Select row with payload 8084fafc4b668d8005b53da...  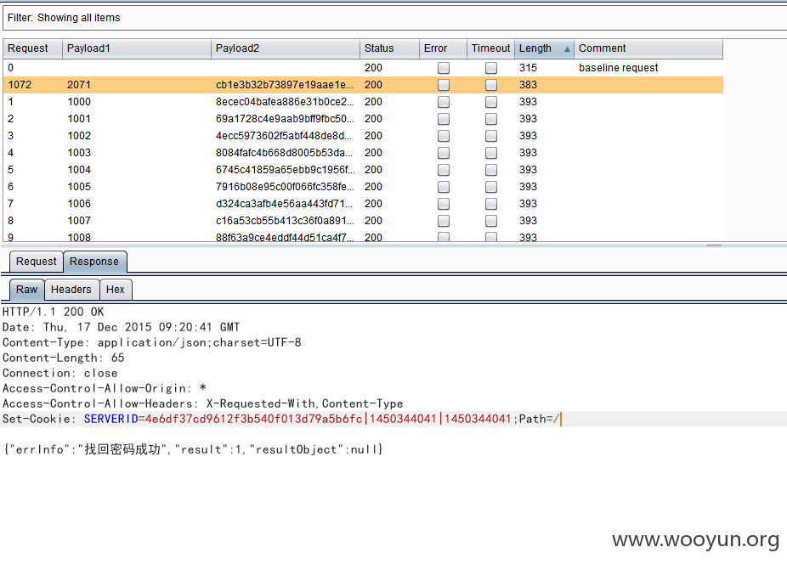click(x=363, y=153)
